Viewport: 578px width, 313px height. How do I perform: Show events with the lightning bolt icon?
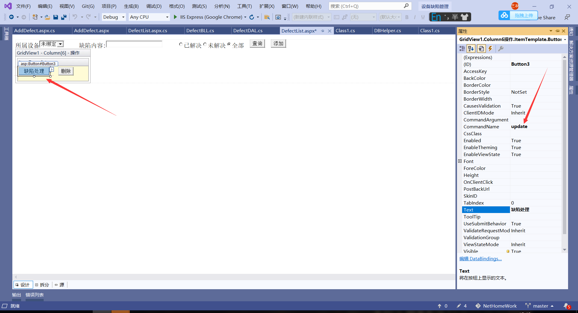click(490, 49)
